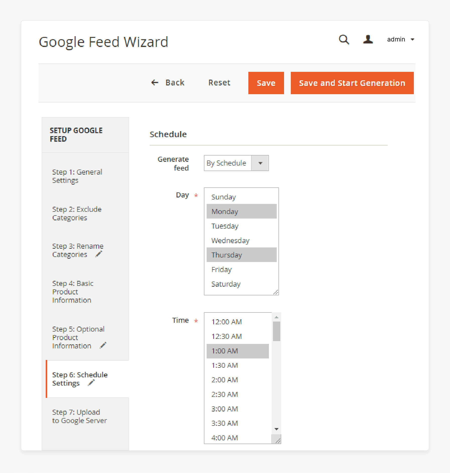450x473 pixels.
Task: Select Sunday in the Day list
Action: click(x=242, y=197)
